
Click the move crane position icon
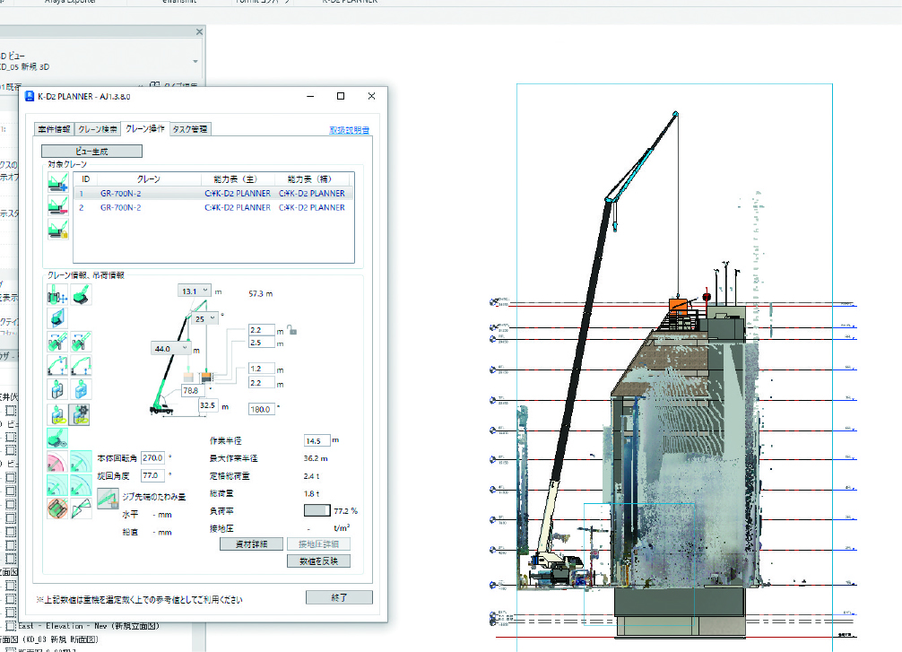(x=58, y=293)
